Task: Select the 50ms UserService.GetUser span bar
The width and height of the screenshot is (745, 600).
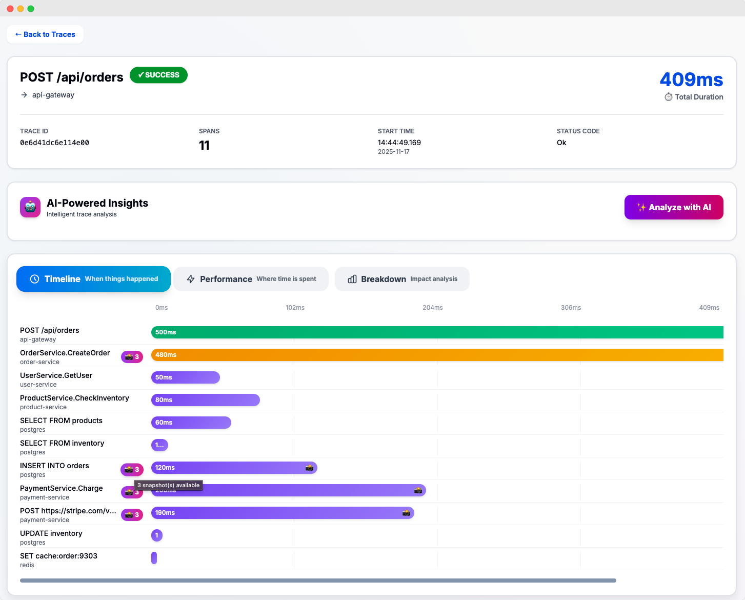Action: click(185, 377)
